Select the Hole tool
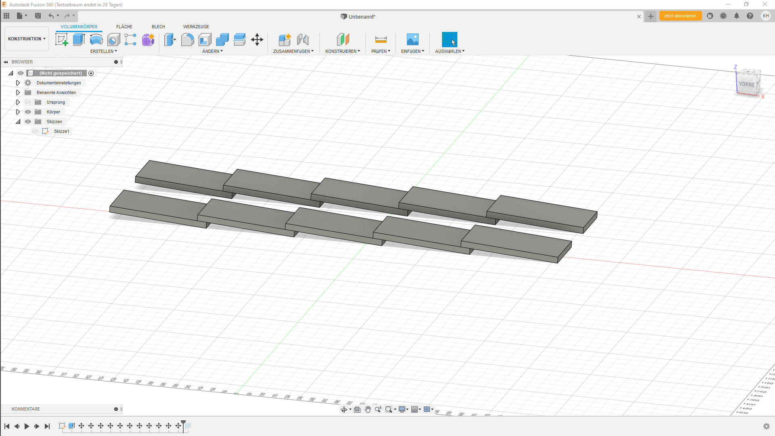775x436 pixels. tap(114, 39)
